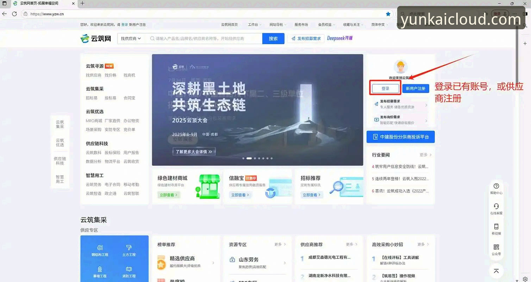This screenshot has width=531, height=282.
Task: Select 云筑集采 in left floating nav
Action: tap(60, 124)
